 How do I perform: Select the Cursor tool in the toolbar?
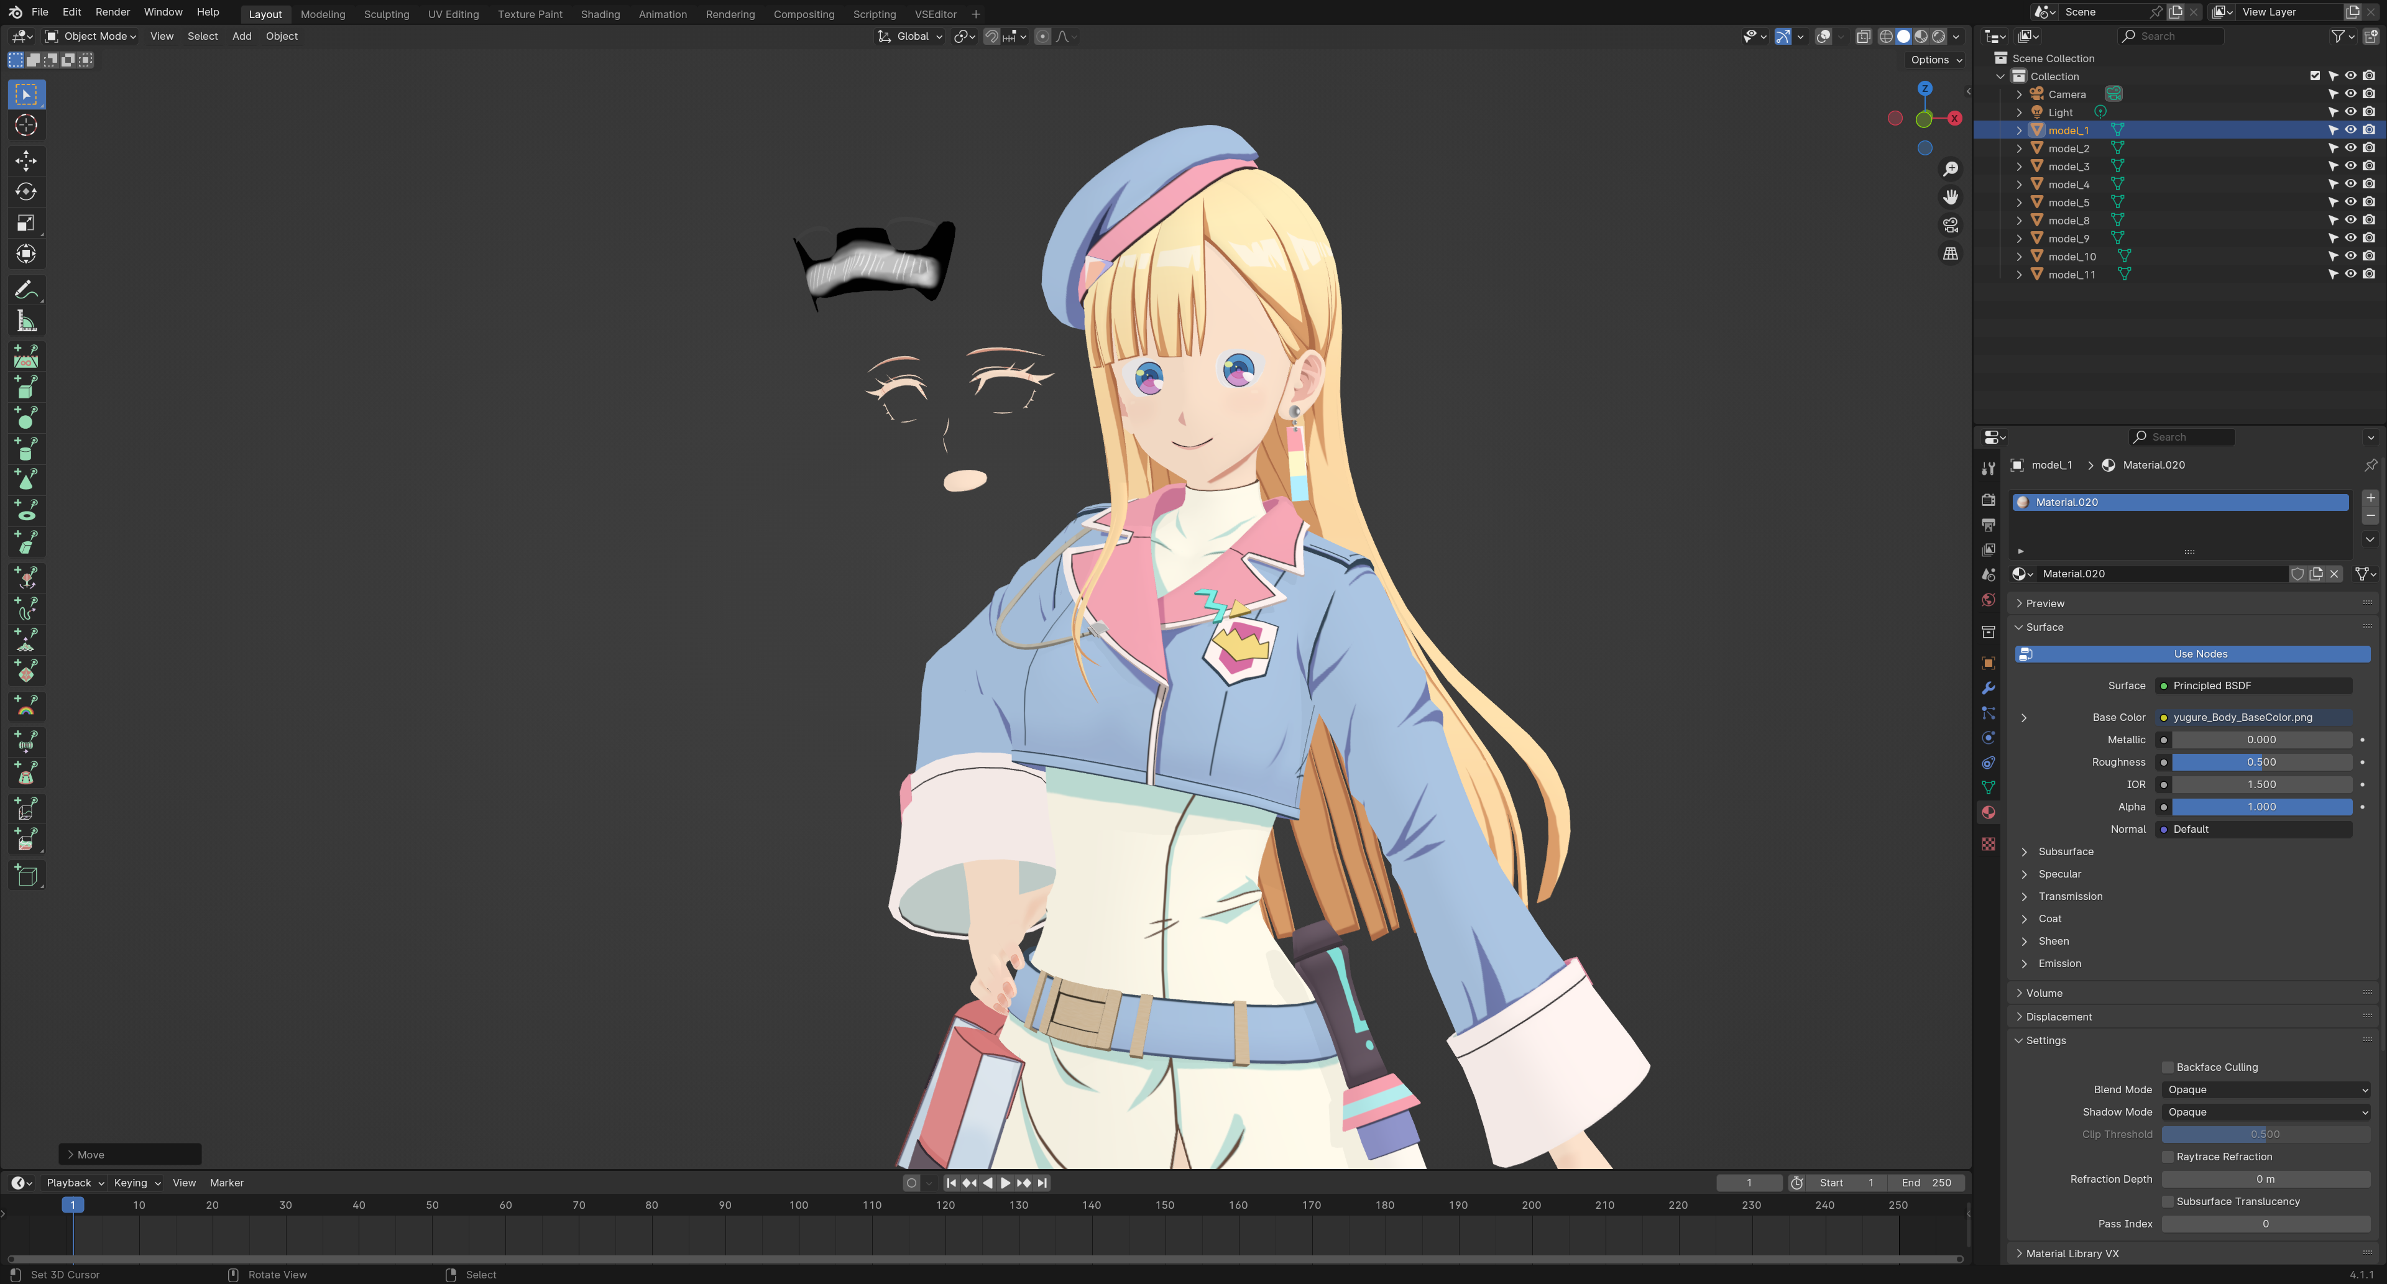pos(26,125)
